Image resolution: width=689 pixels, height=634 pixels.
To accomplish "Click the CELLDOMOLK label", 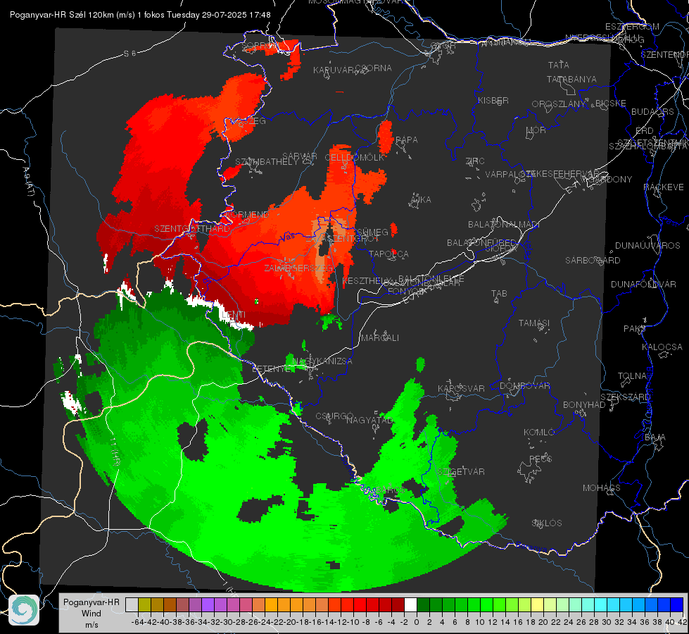I will [354, 157].
